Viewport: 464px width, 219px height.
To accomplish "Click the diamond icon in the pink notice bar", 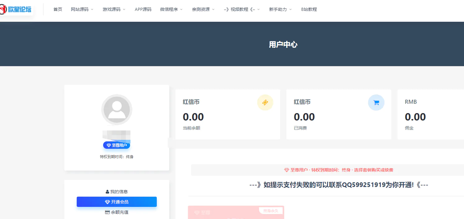I will 287,170.
